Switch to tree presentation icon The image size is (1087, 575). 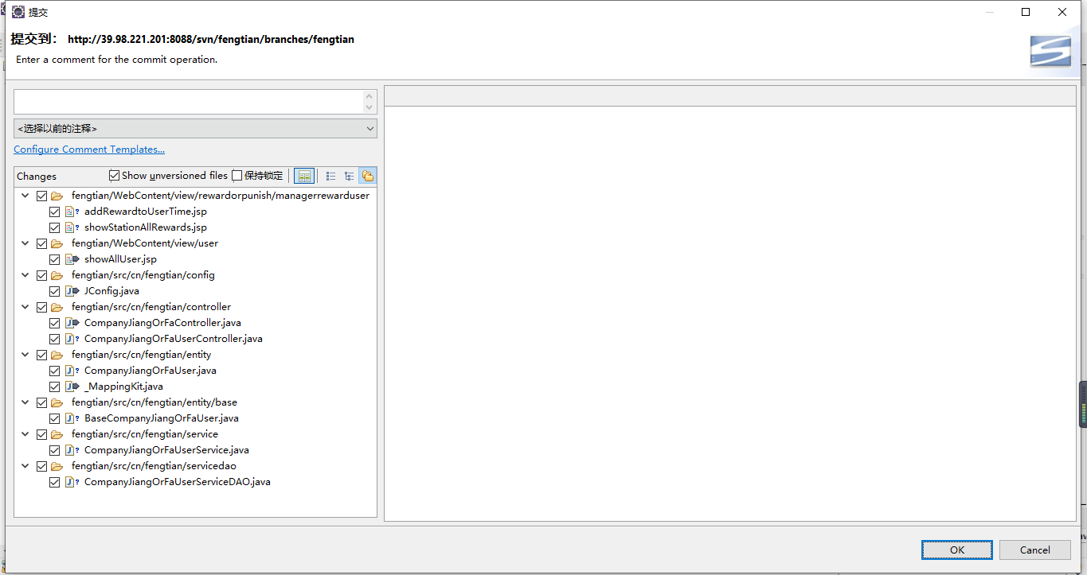coord(349,176)
